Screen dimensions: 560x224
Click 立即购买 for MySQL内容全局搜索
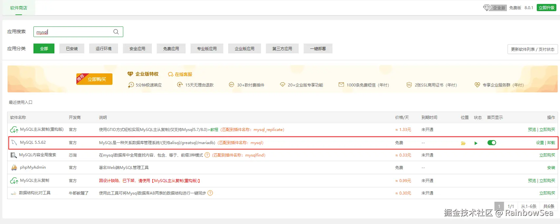pyautogui.click(x=547, y=155)
